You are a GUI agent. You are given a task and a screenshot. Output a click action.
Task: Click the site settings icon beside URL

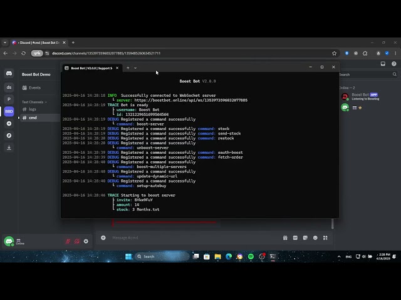(47, 53)
